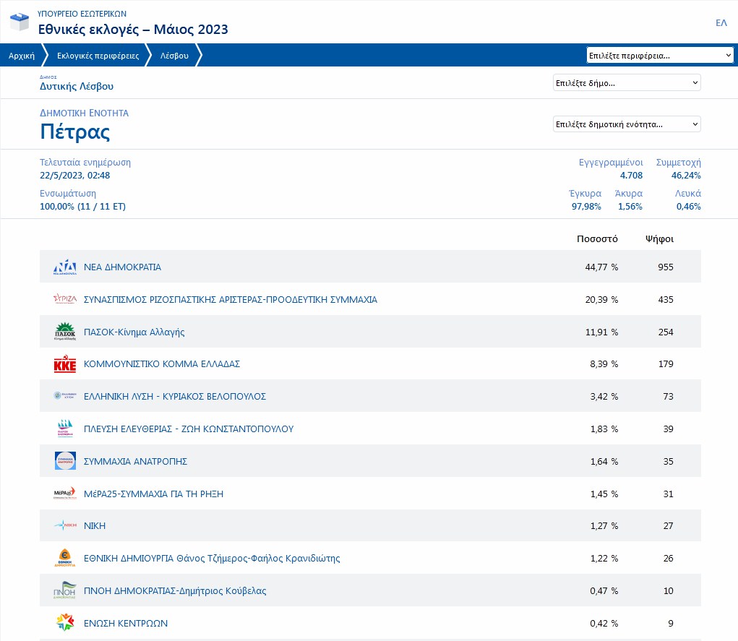Click the Πλεύση Ελευθερίας party logo
Image resolution: width=738 pixels, height=641 pixels.
pyautogui.click(x=65, y=429)
